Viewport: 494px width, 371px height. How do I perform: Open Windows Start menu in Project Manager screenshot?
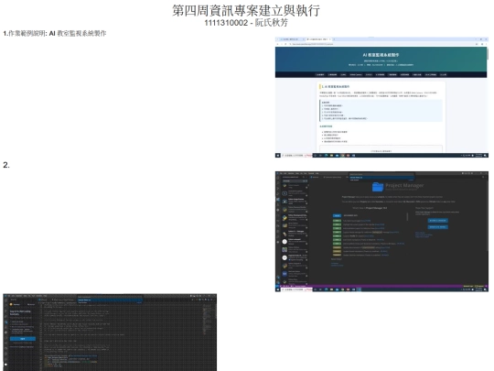pyautogui.click(x=278, y=289)
